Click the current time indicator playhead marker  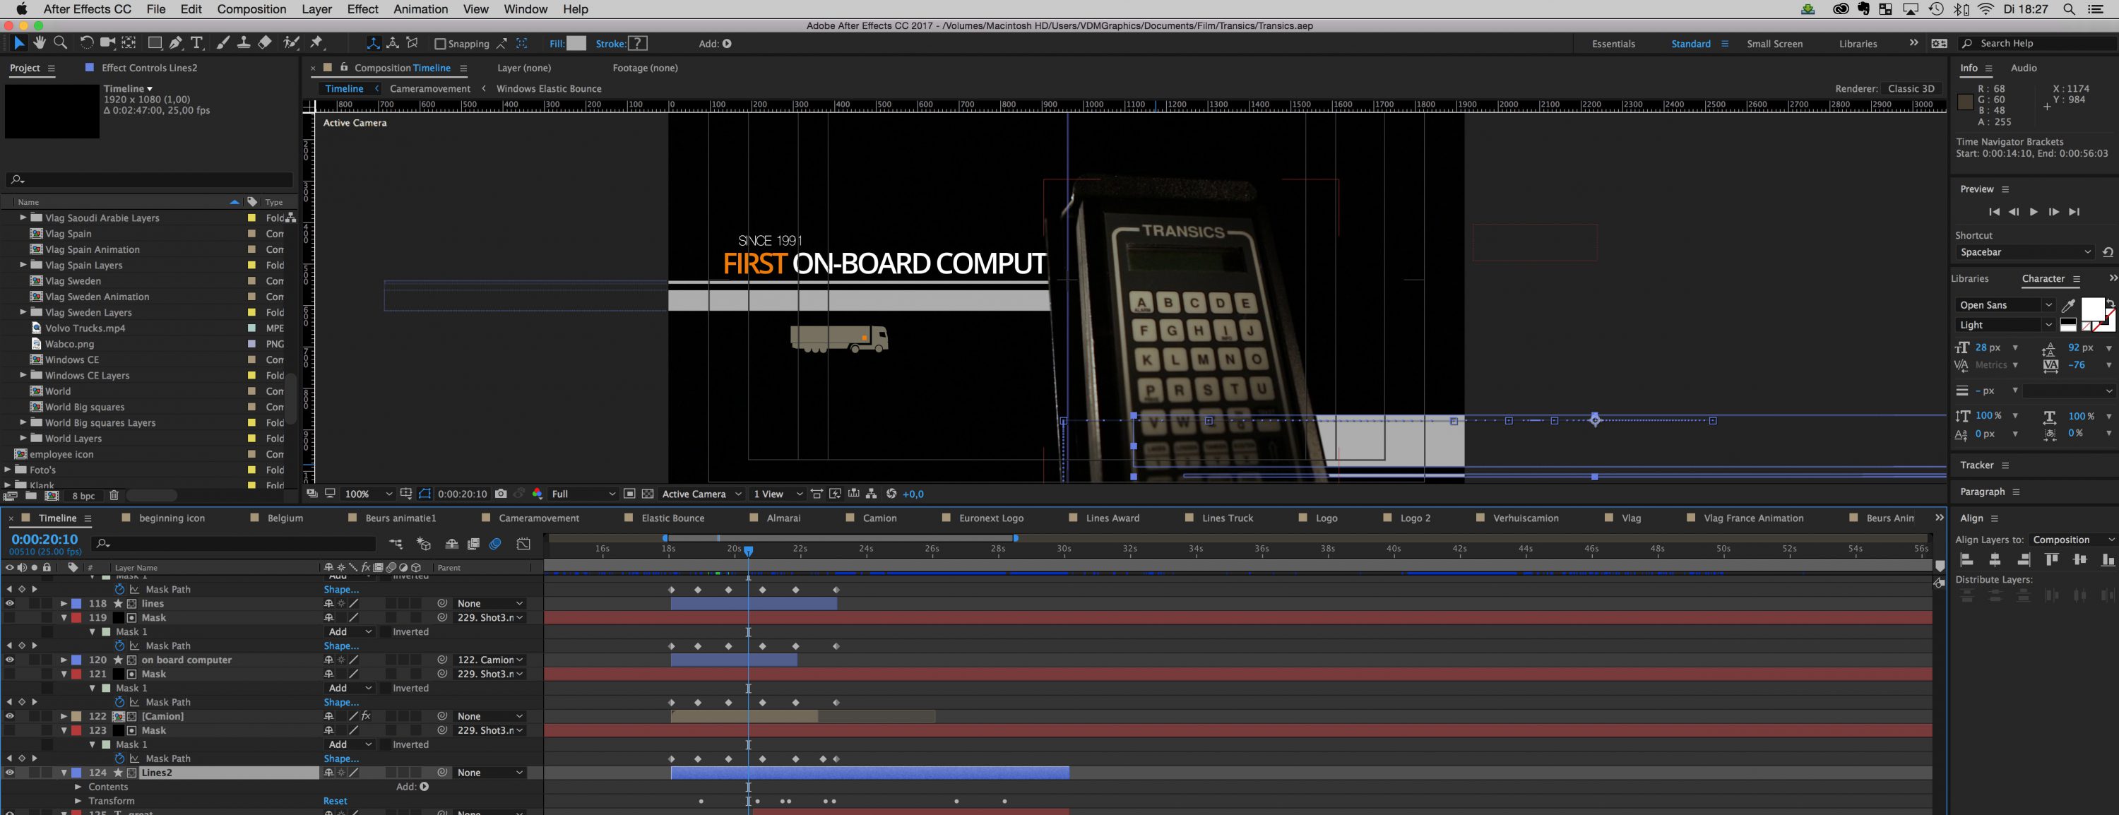tap(749, 551)
